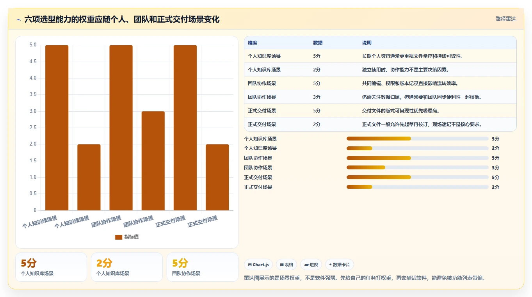532x297 pixels.
Task: Click the 个人知识库场景 progress bar showing 5分
Action: click(x=418, y=139)
